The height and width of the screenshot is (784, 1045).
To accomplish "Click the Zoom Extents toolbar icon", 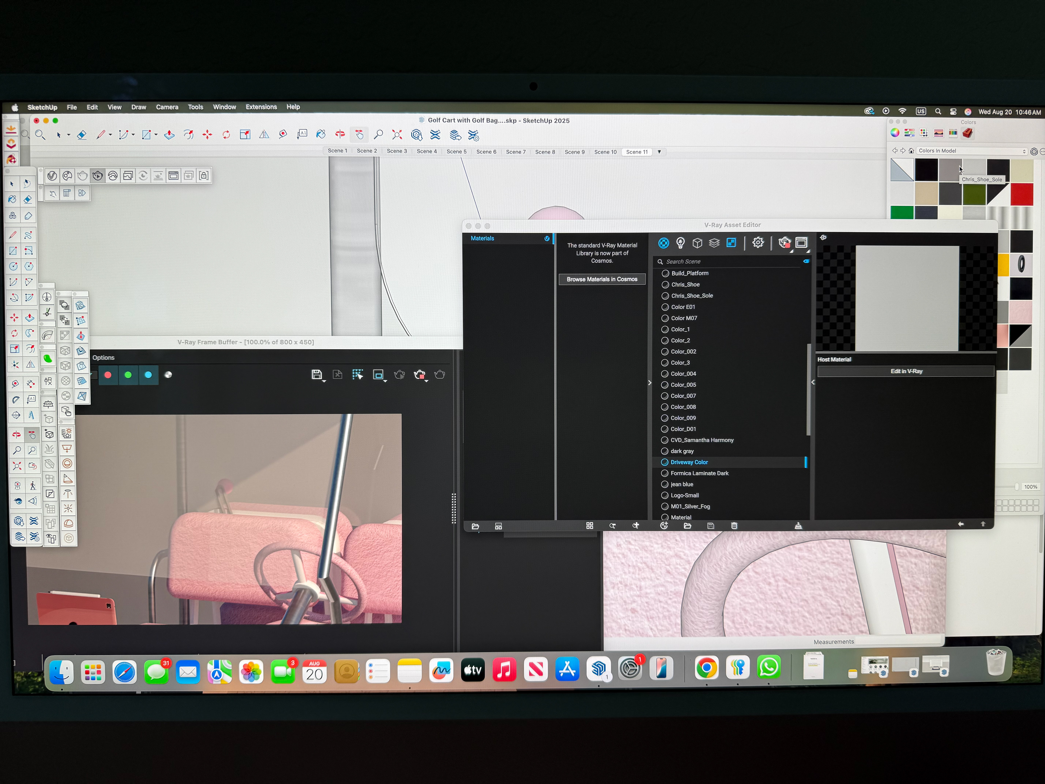I will click(x=397, y=135).
